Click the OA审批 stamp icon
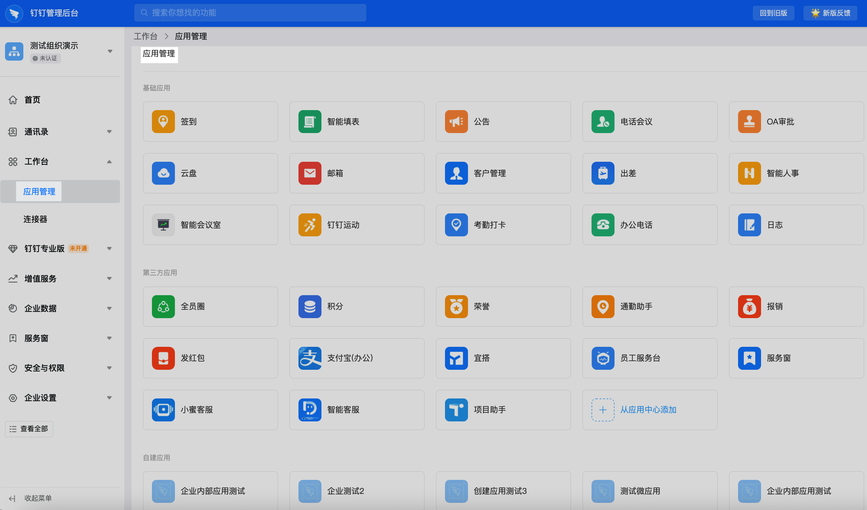The image size is (867, 510). tap(749, 122)
